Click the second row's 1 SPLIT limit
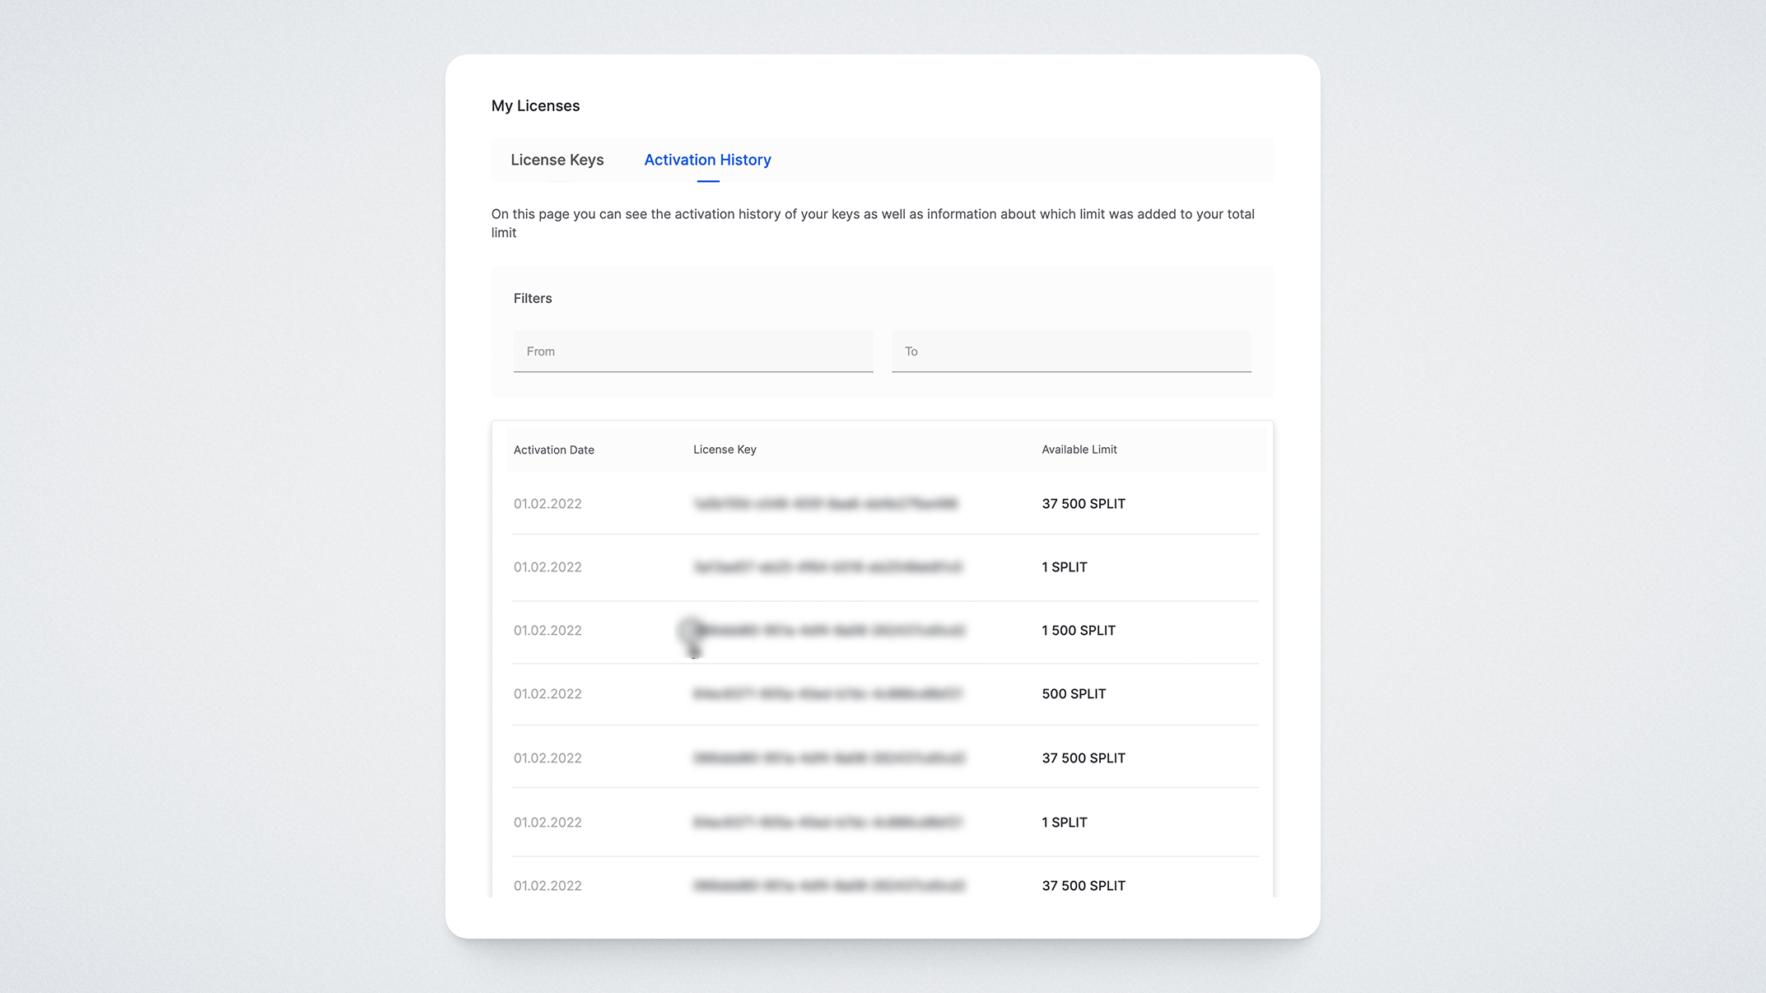The height and width of the screenshot is (993, 1766). click(x=1064, y=567)
